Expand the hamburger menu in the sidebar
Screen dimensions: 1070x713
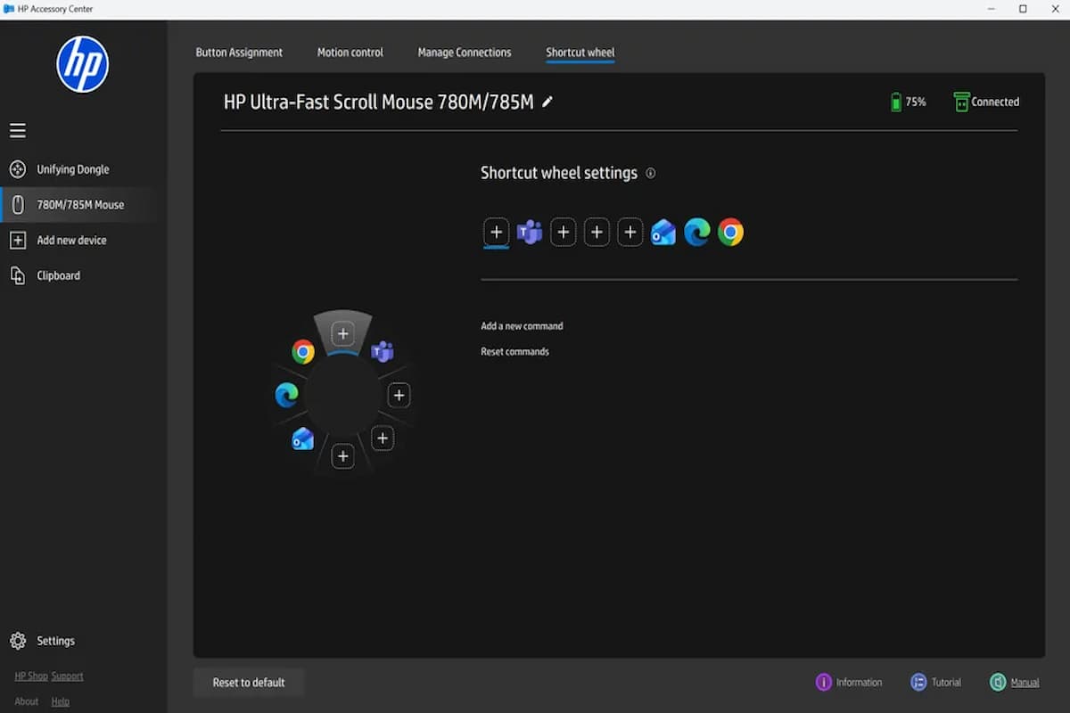[x=18, y=131]
